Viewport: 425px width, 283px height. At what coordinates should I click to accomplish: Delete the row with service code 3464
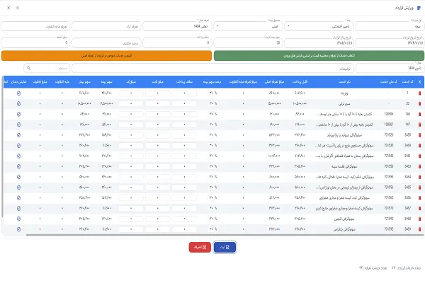pyautogui.click(x=419, y=177)
